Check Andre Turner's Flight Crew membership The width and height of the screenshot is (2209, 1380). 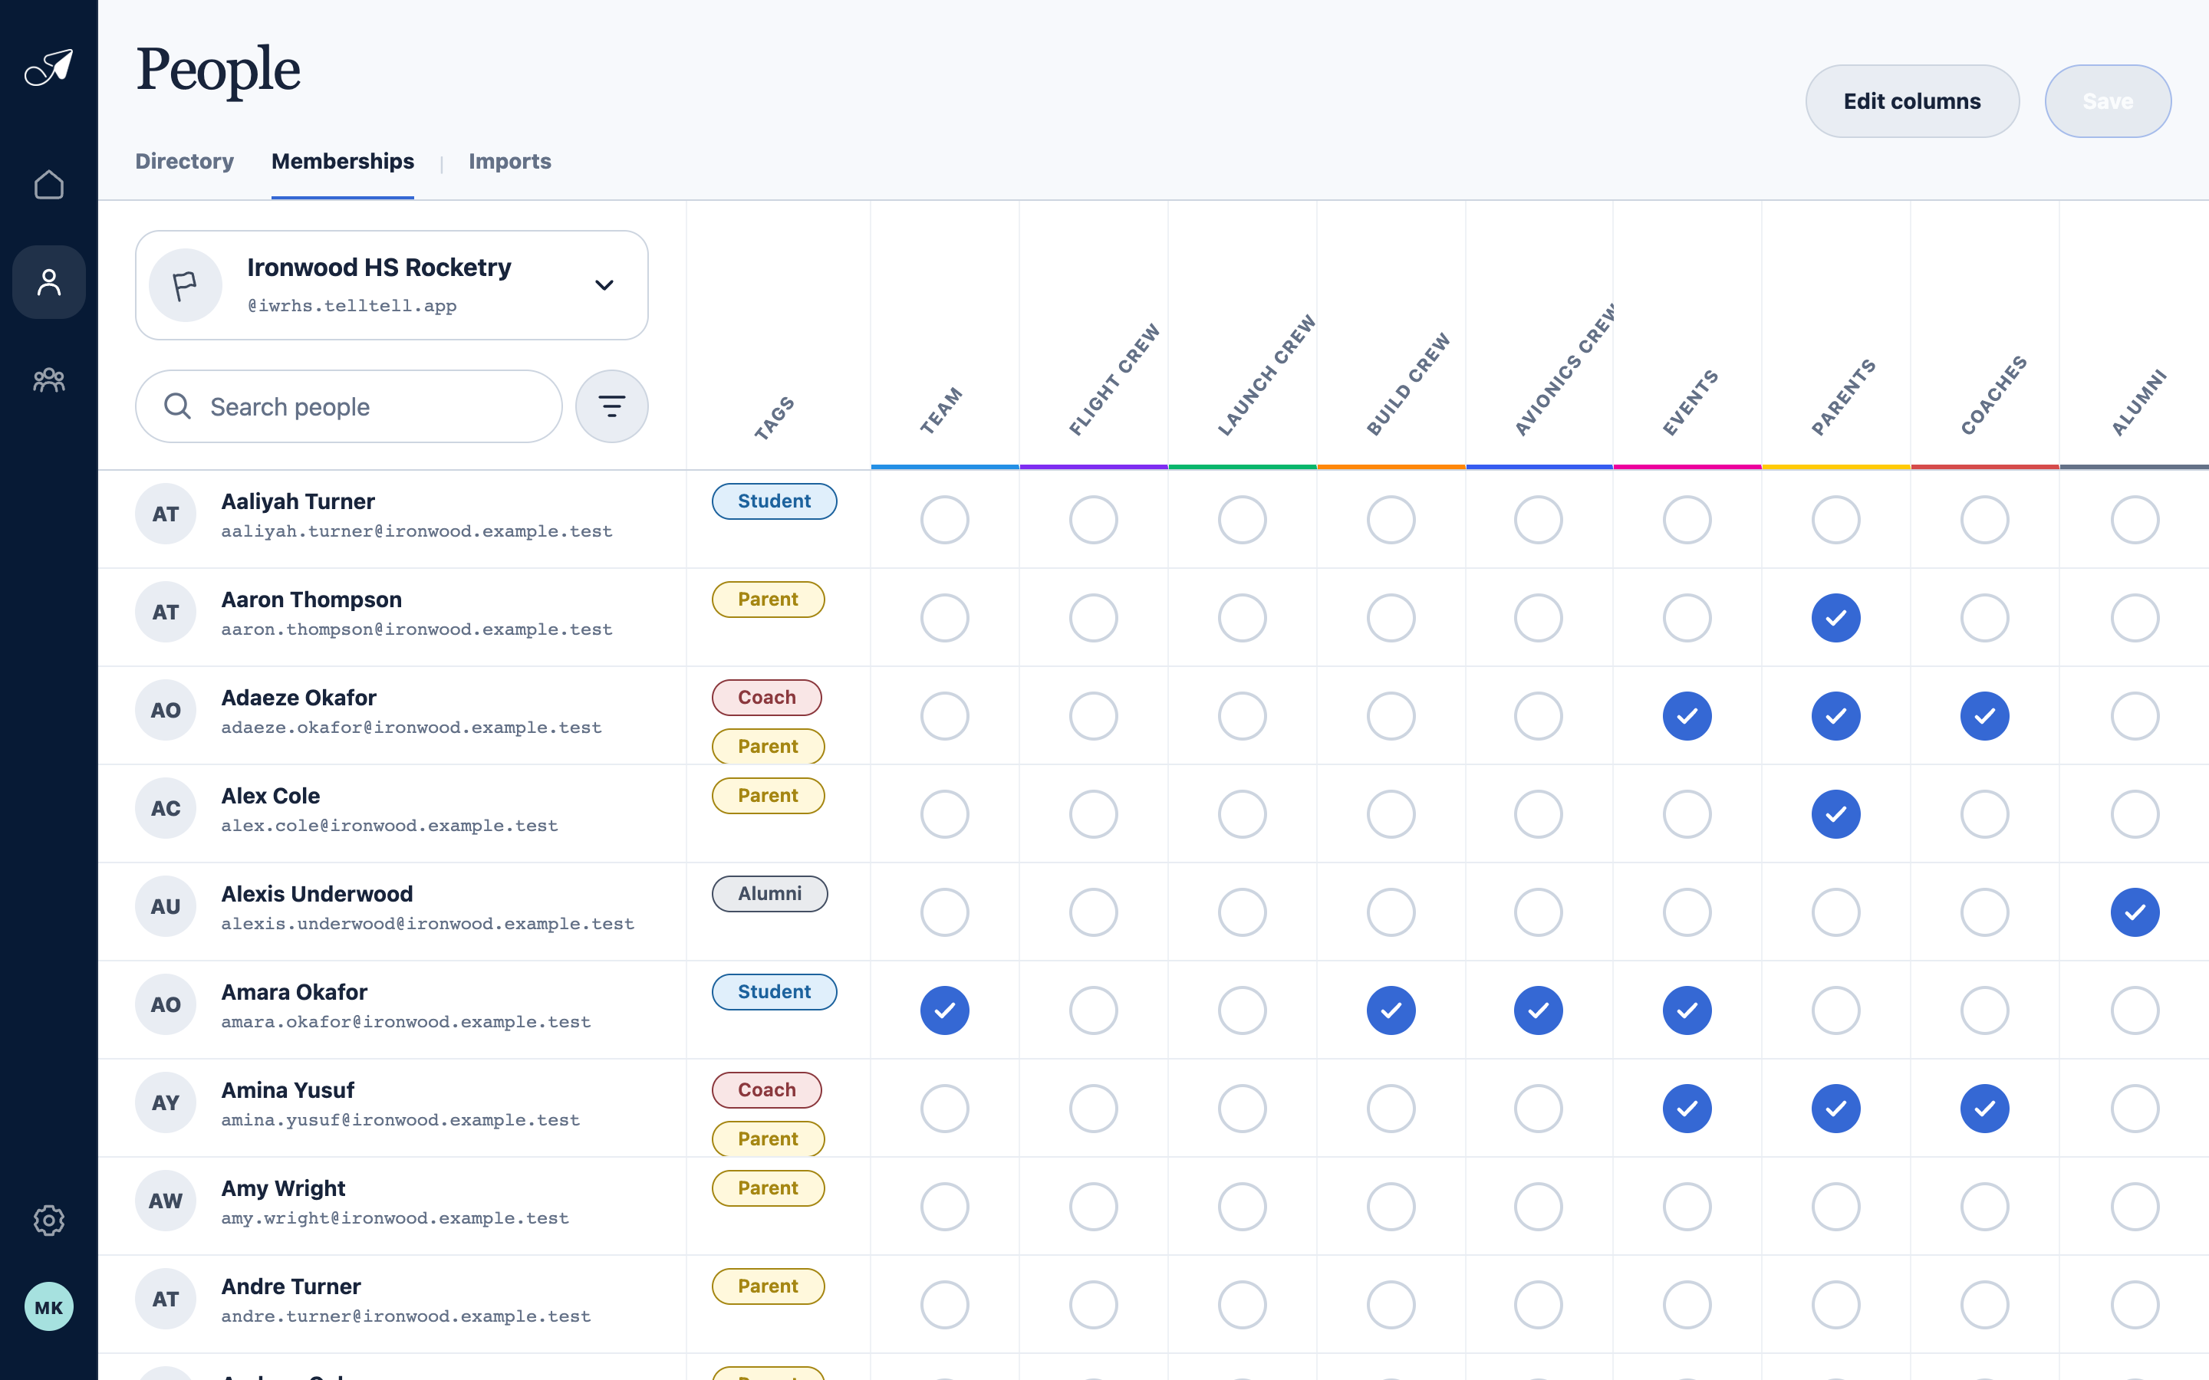click(1093, 1304)
